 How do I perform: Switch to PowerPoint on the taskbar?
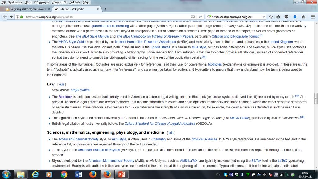tap(122, 174)
